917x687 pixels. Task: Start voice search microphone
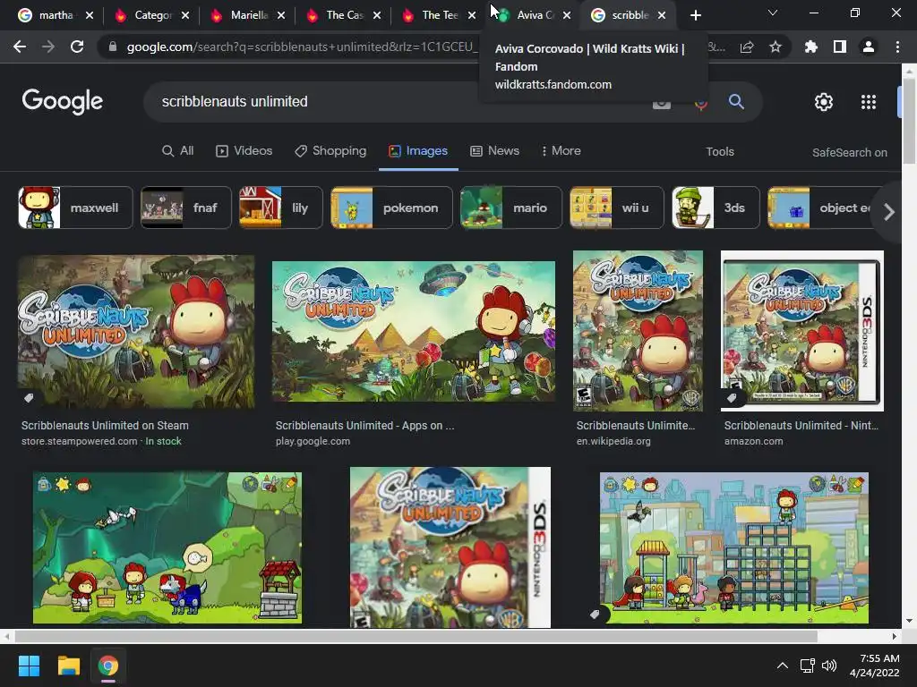701,104
